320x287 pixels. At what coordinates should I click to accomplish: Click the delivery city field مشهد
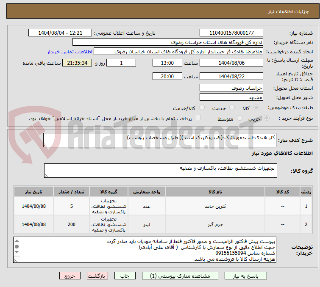click(231, 97)
